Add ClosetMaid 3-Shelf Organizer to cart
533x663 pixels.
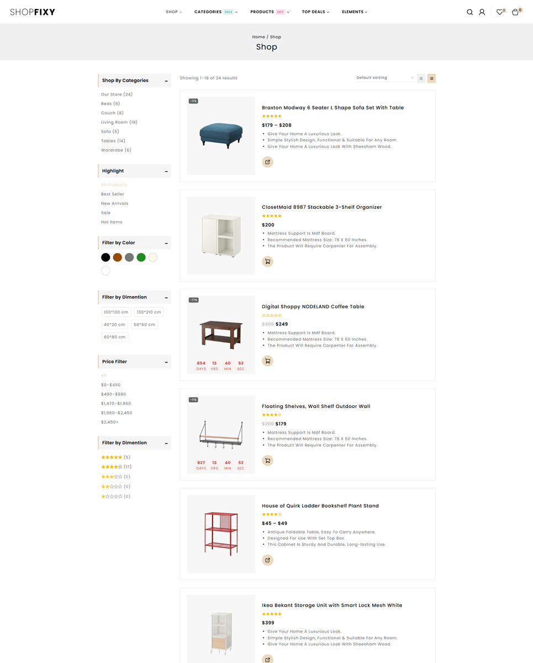tap(267, 261)
